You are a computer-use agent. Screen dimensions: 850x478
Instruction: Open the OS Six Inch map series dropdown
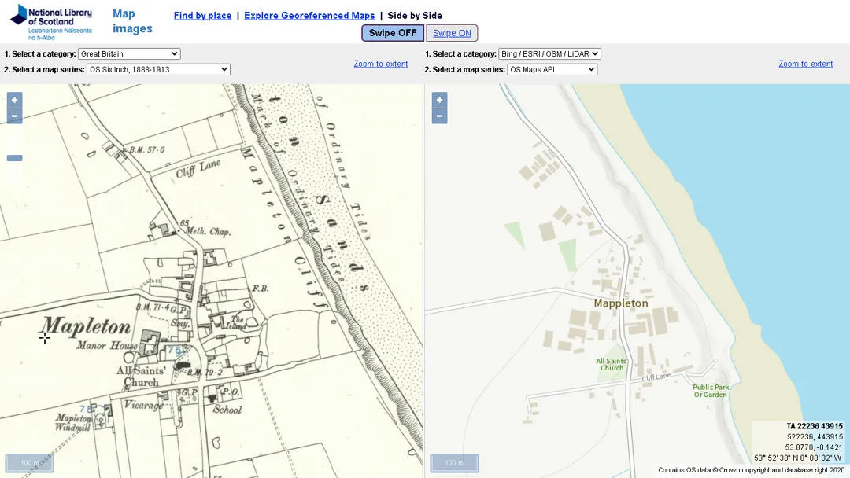[x=157, y=69]
